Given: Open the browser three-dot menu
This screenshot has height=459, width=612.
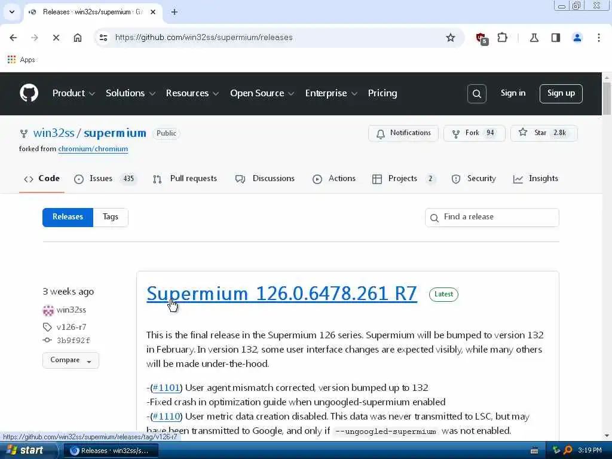Looking at the screenshot, I should [599, 38].
